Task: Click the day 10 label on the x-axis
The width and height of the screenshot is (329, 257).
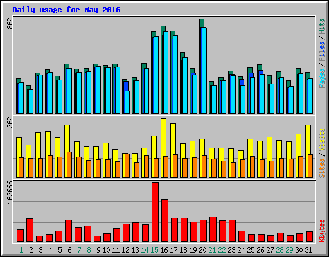Action: [106, 250]
